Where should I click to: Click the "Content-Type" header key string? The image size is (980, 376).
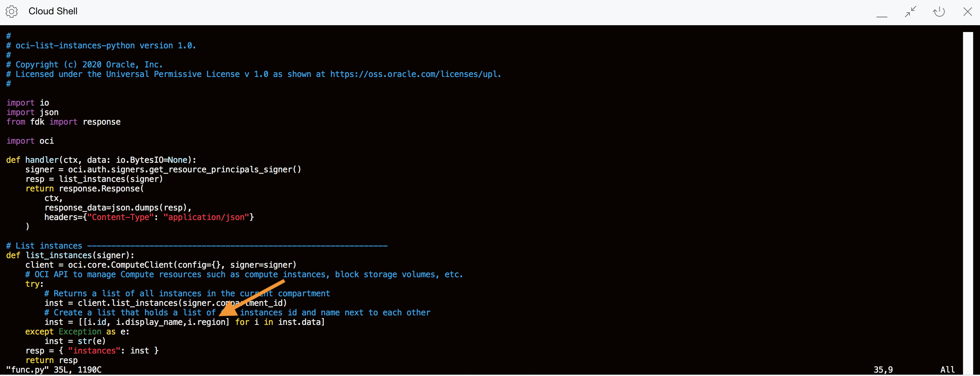[x=120, y=217]
